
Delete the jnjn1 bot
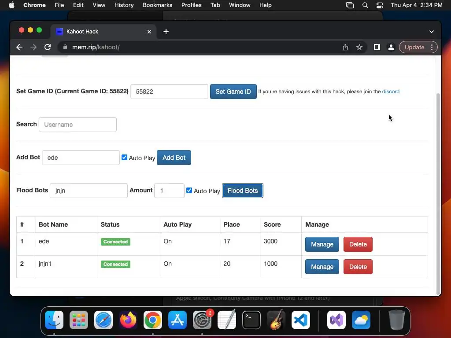pyautogui.click(x=358, y=267)
